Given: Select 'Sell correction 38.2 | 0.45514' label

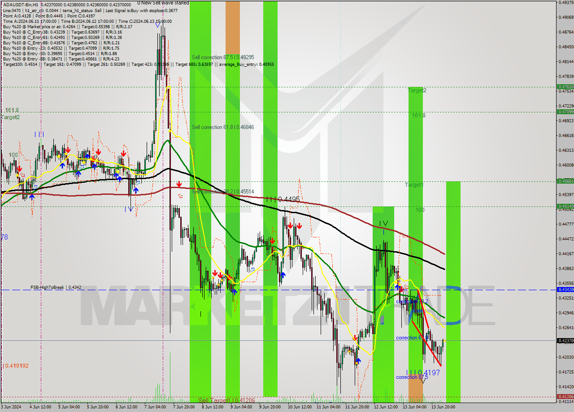Looking at the screenshot, I should pyautogui.click(x=223, y=191).
